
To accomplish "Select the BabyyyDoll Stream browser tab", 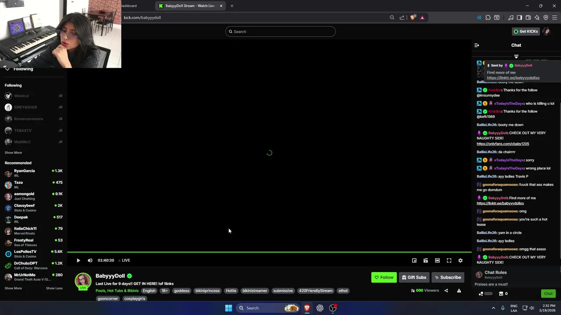I will (x=190, y=6).
